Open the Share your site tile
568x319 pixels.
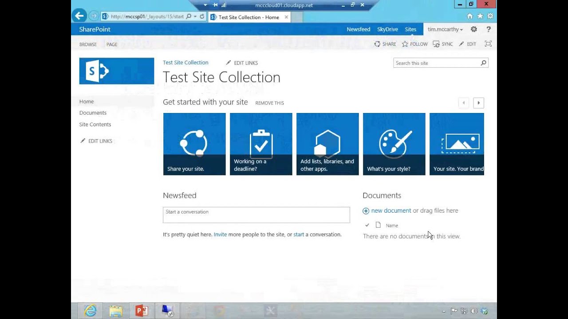[x=194, y=144]
